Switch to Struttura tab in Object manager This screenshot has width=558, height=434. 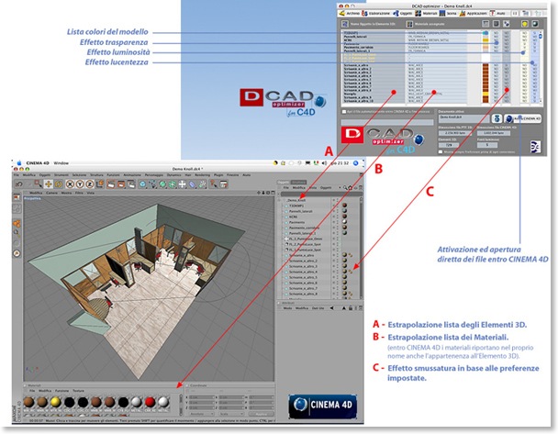point(298,183)
